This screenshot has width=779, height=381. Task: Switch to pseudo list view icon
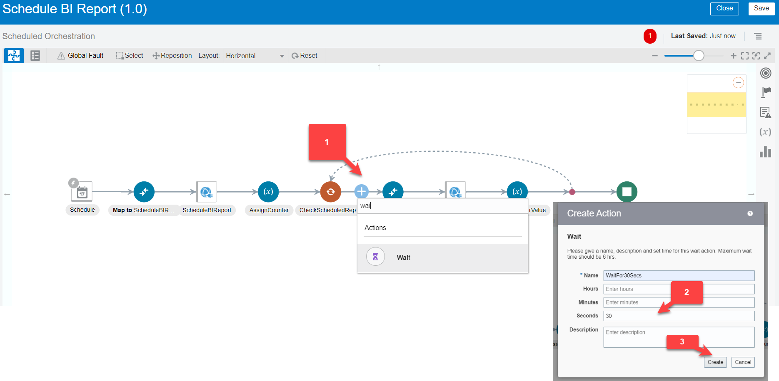[35, 56]
